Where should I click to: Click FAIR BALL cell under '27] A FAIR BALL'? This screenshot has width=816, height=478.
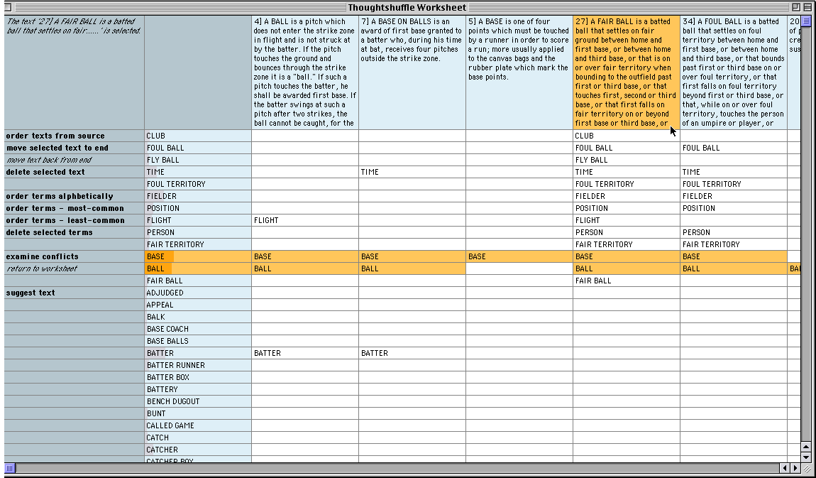coord(627,281)
